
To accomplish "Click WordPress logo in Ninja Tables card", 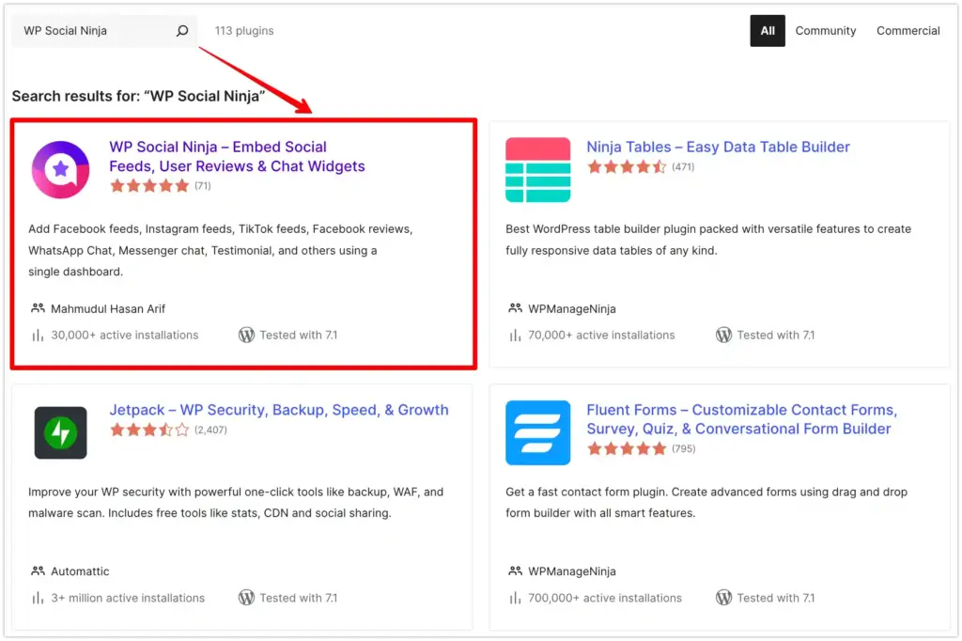I will point(724,336).
